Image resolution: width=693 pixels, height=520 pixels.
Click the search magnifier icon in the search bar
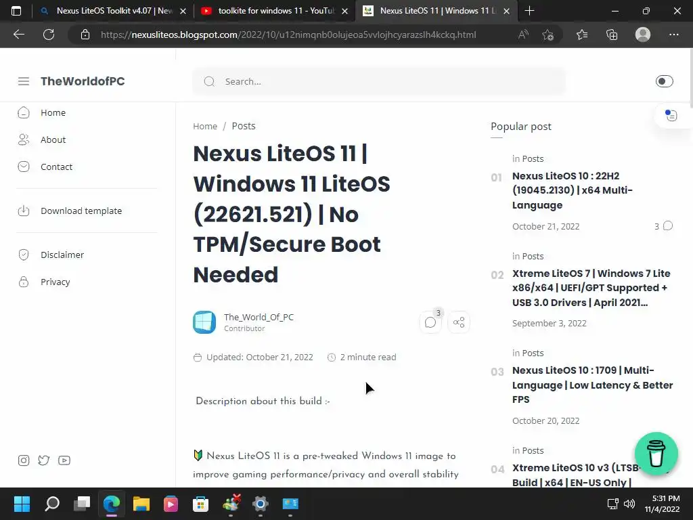(x=209, y=81)
